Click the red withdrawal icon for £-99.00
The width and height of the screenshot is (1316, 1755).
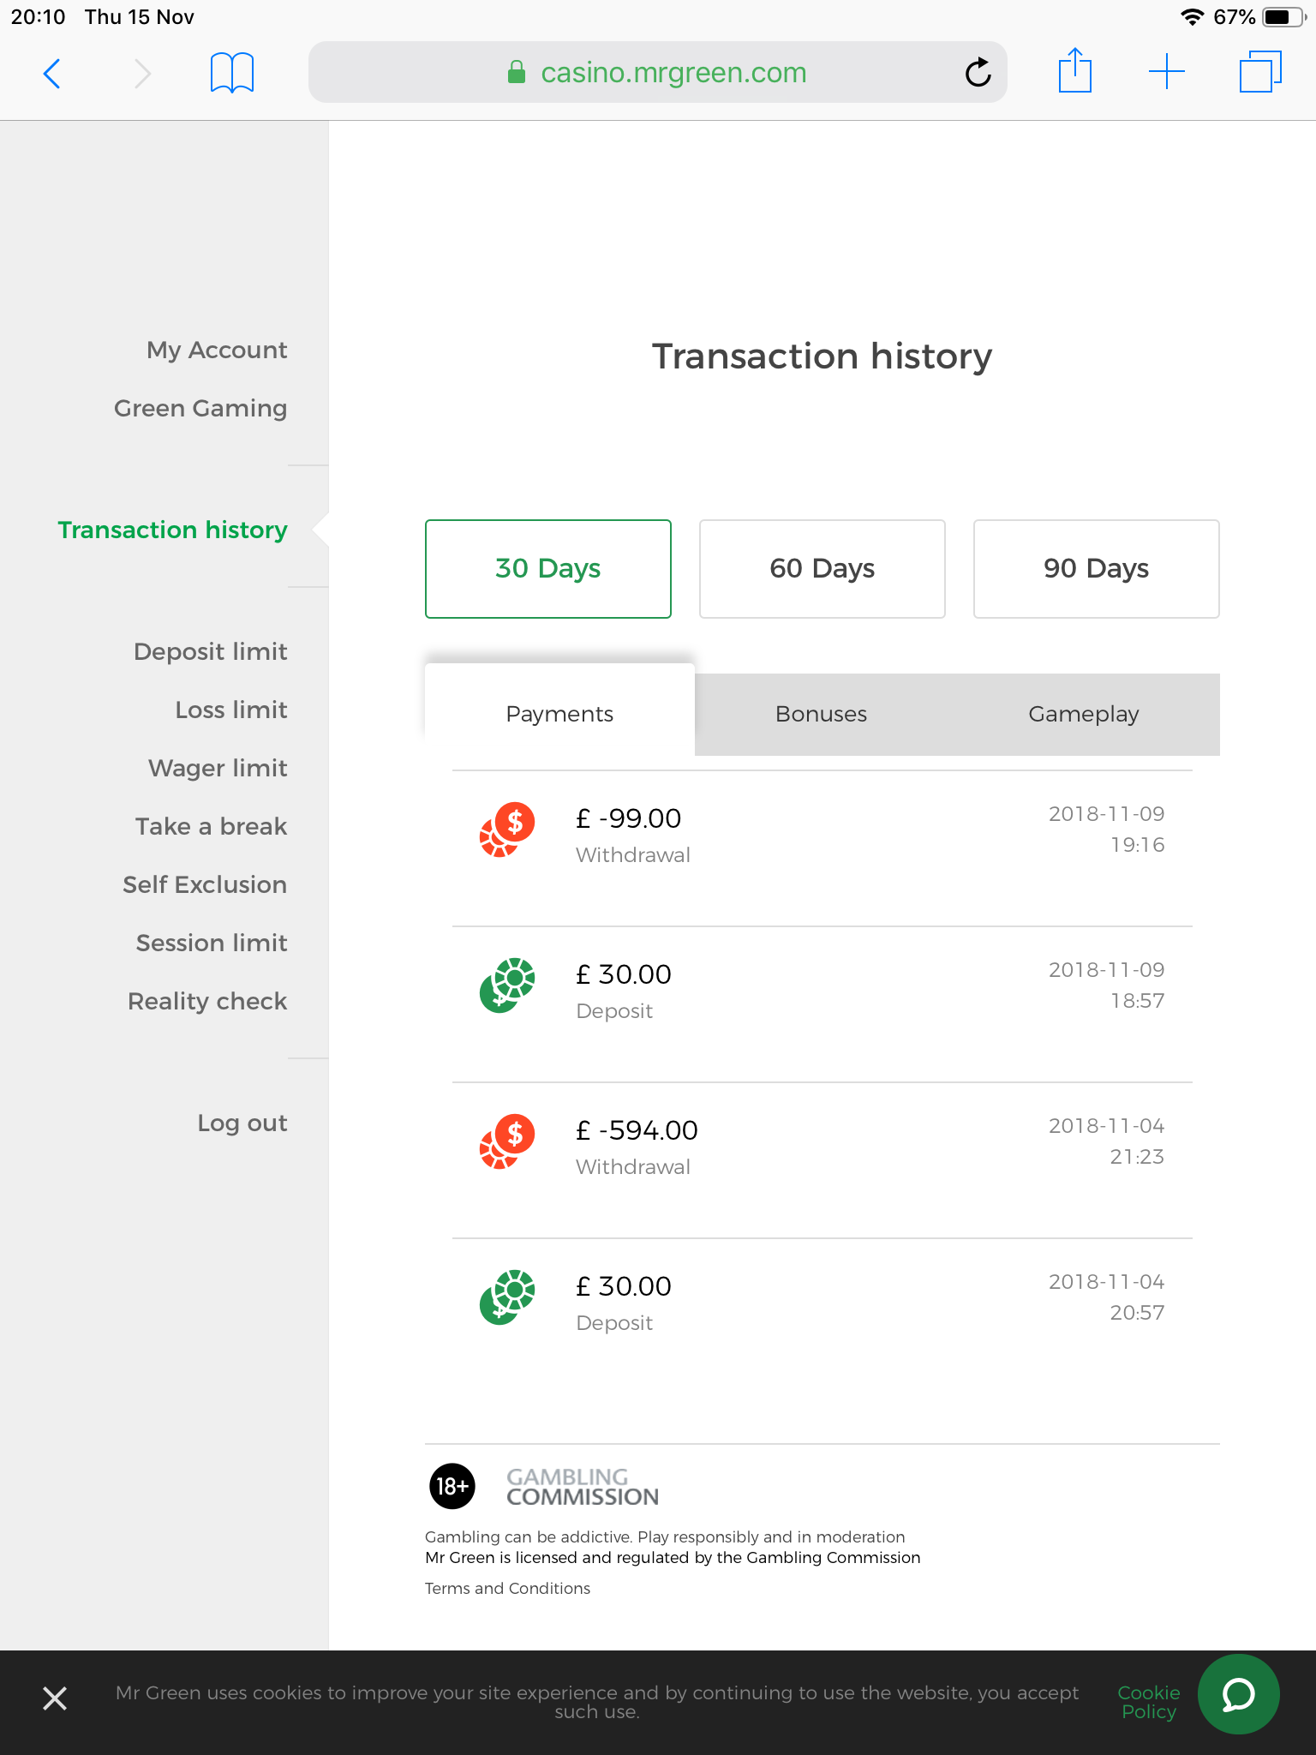pos(507,830)
